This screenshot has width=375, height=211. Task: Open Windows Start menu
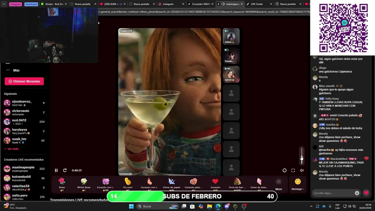click(131, 206)
